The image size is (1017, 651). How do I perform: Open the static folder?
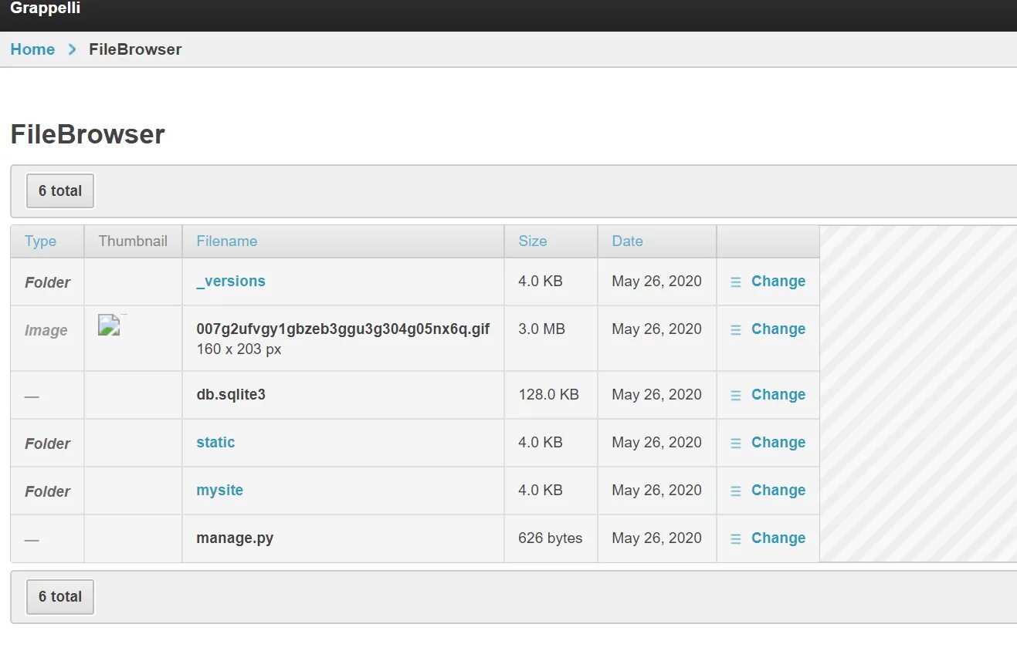215,443
